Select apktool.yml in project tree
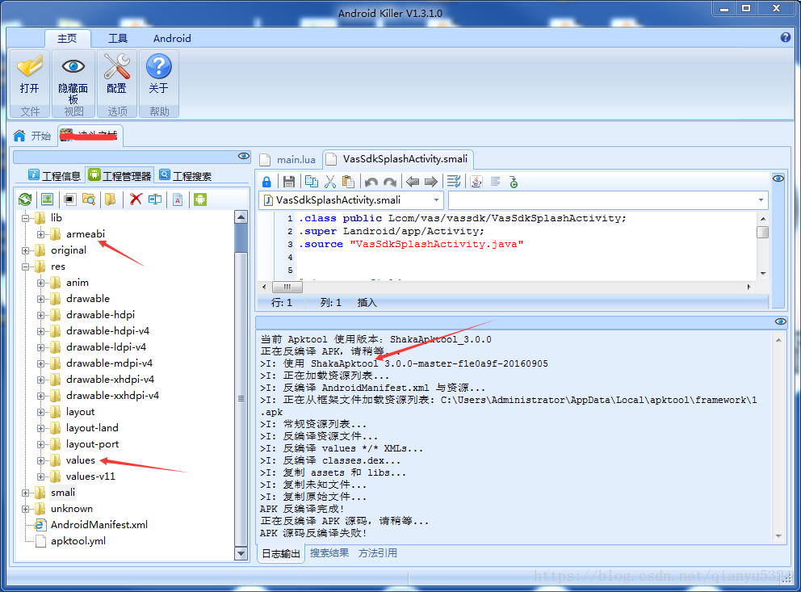This screenshot has height=592, width=801. tap(78, 541)
